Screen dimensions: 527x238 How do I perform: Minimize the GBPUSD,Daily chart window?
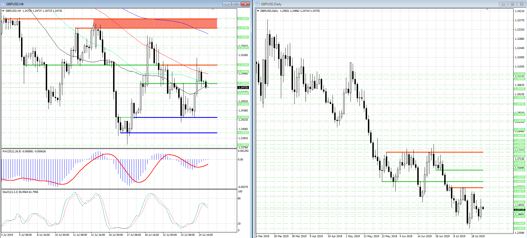503,4
